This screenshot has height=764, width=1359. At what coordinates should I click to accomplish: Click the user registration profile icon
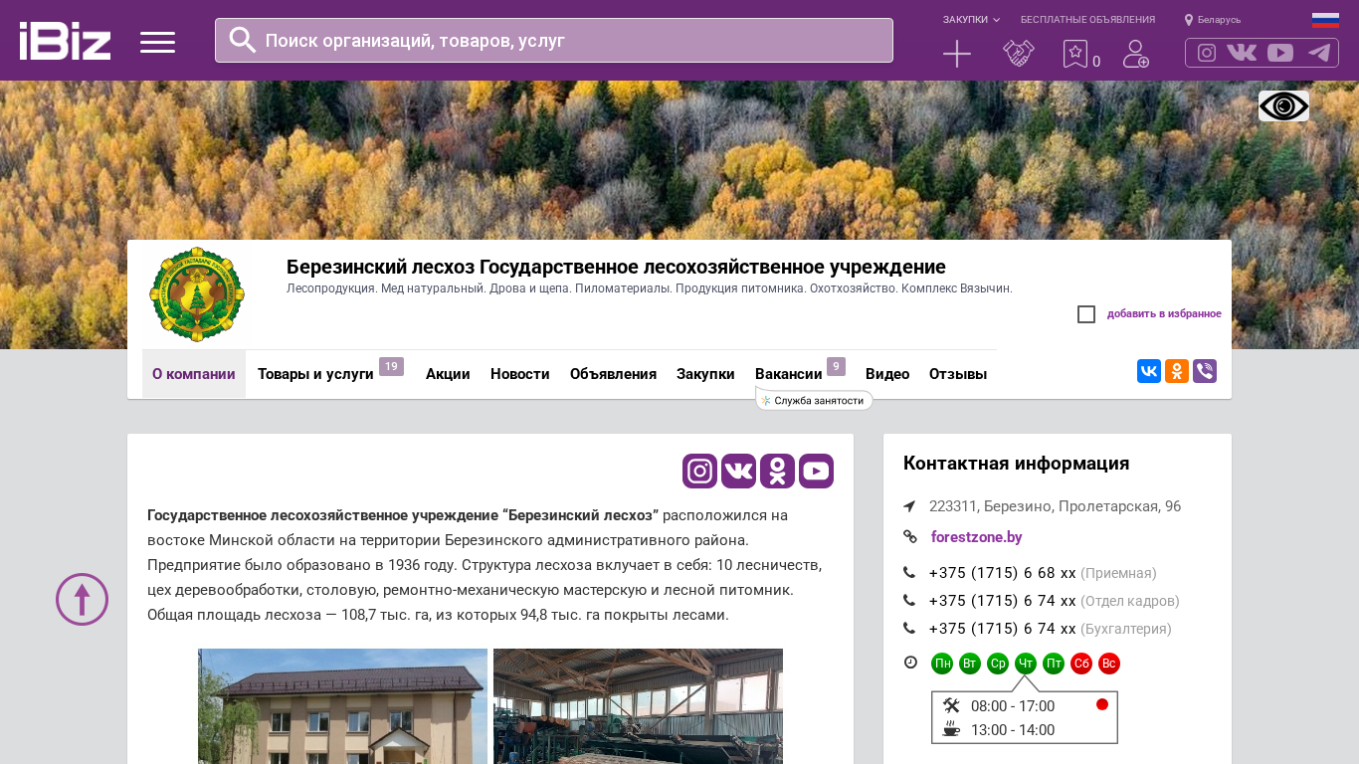pos(1135,54)
